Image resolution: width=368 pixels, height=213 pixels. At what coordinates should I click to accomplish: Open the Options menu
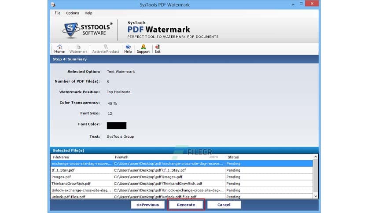[x=73, y=13]
